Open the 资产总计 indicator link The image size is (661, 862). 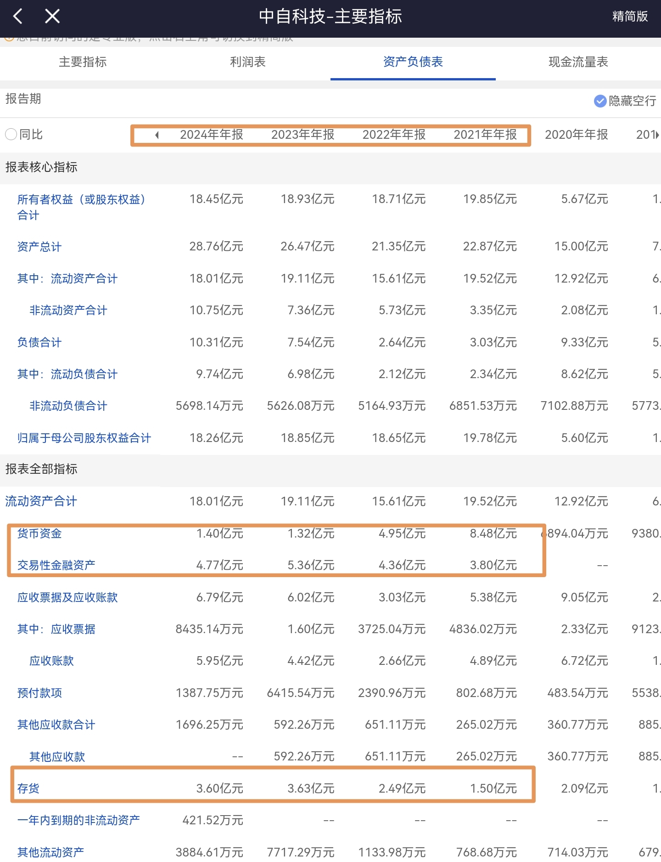39,247
